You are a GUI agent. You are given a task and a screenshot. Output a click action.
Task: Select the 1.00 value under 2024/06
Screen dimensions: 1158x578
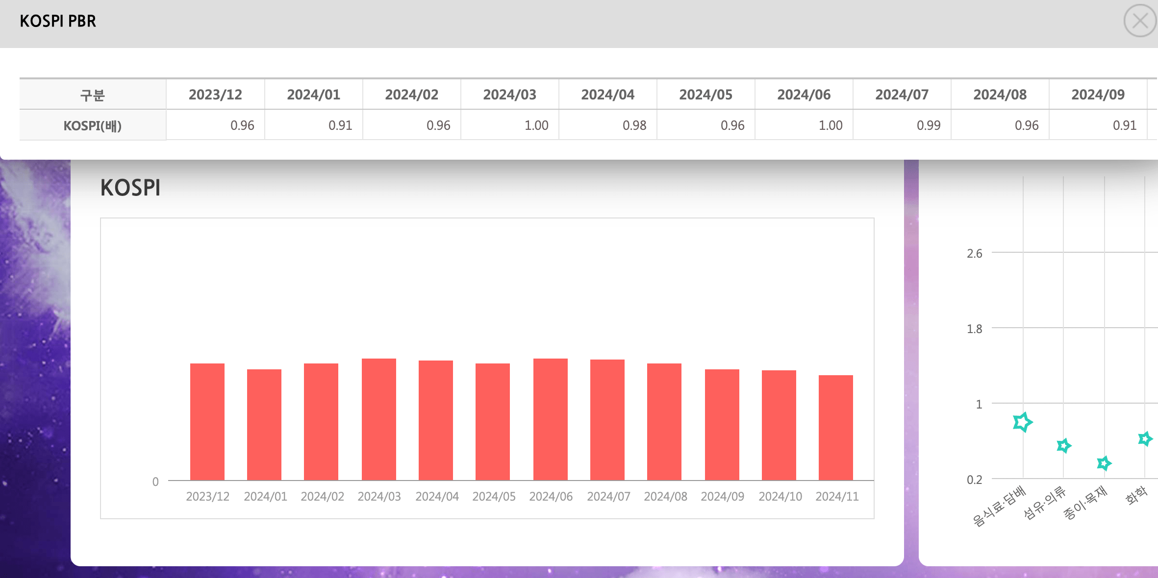pos(831,125)
